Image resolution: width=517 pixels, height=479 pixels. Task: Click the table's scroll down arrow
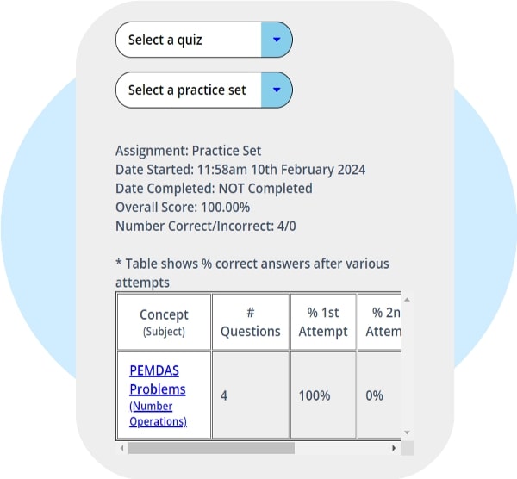[407, 432]
